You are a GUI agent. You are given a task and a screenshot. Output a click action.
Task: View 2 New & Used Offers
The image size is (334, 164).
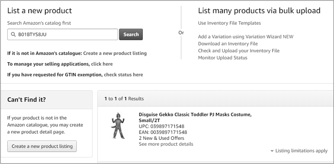point(161,138)
